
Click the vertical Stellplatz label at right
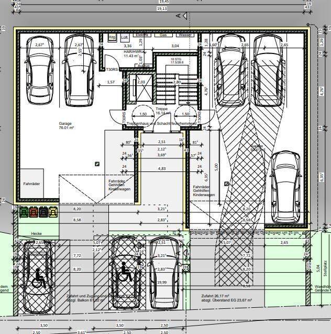[x=325, y=268]
